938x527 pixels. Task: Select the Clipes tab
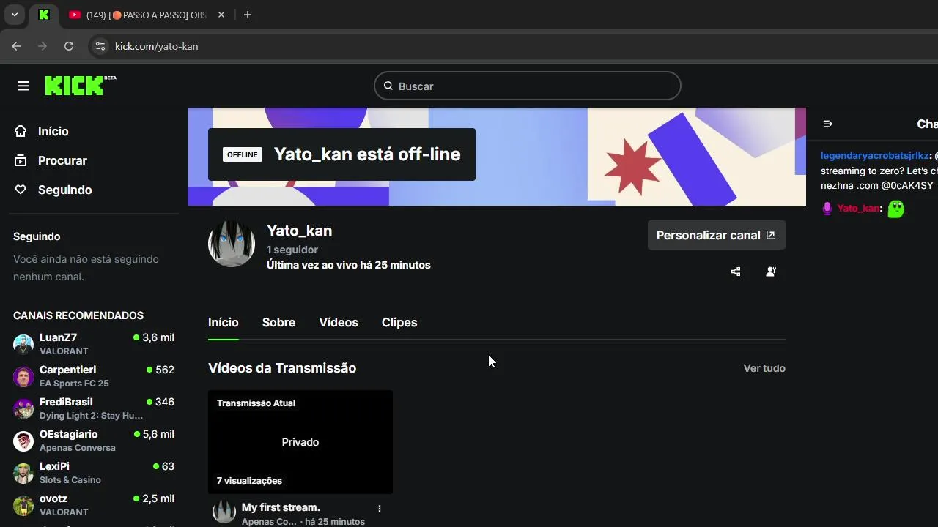click(x=399, y=323)
